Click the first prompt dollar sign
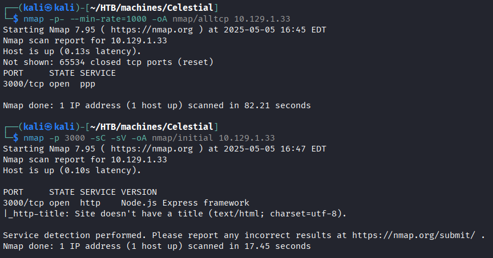The height and width of the screenshot is (258, 493). tap(16, 19)
